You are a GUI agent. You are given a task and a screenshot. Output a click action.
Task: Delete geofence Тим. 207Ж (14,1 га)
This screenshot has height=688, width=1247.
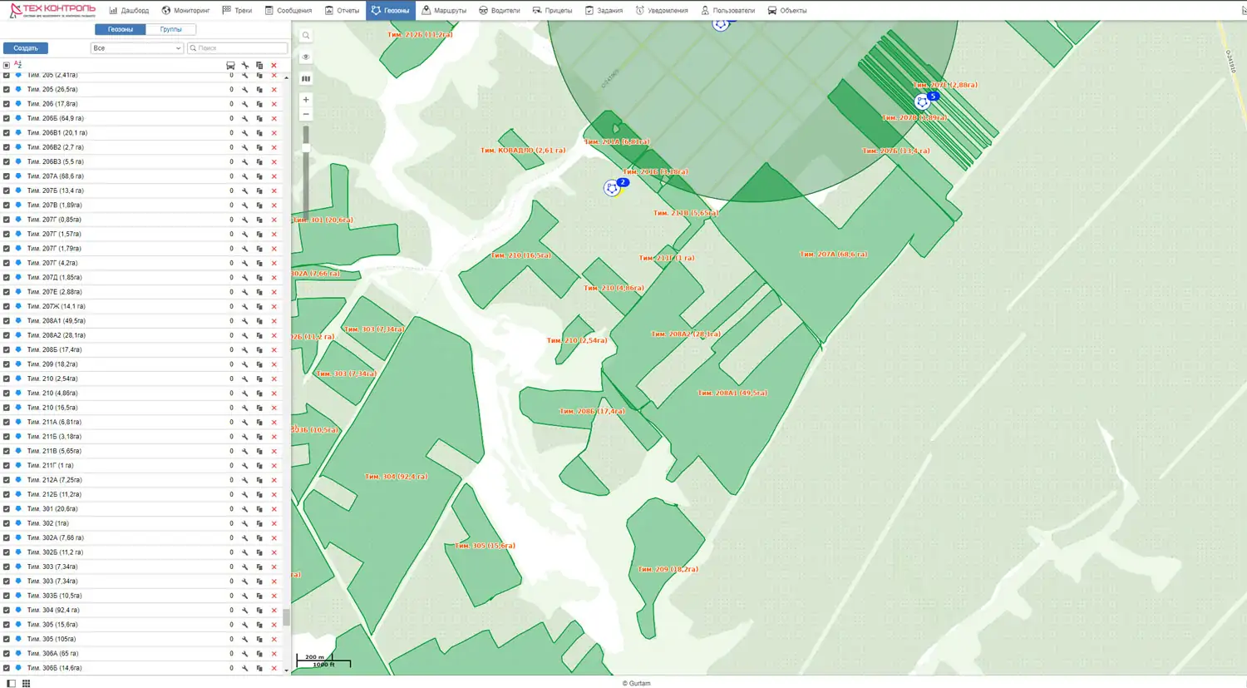[x=274, y=306]
